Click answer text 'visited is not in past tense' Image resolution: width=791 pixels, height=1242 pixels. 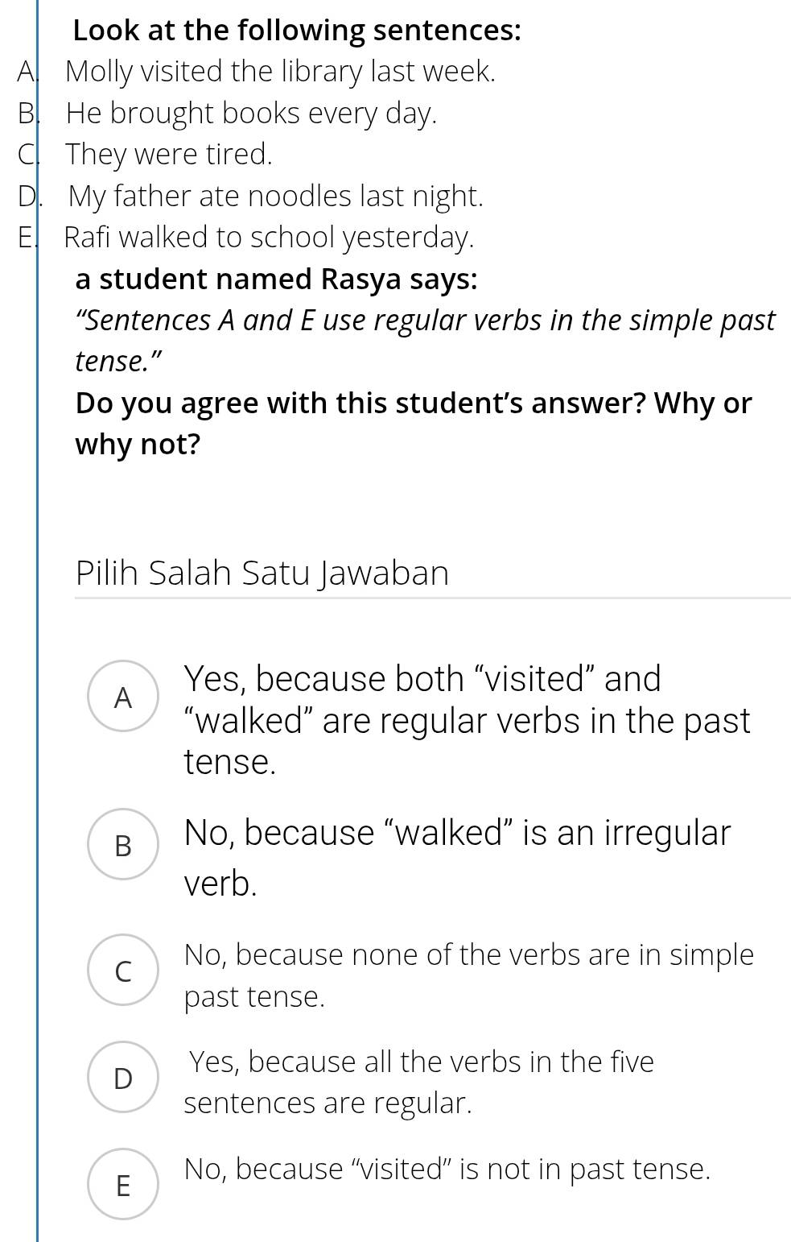[x=447, y=1169]
